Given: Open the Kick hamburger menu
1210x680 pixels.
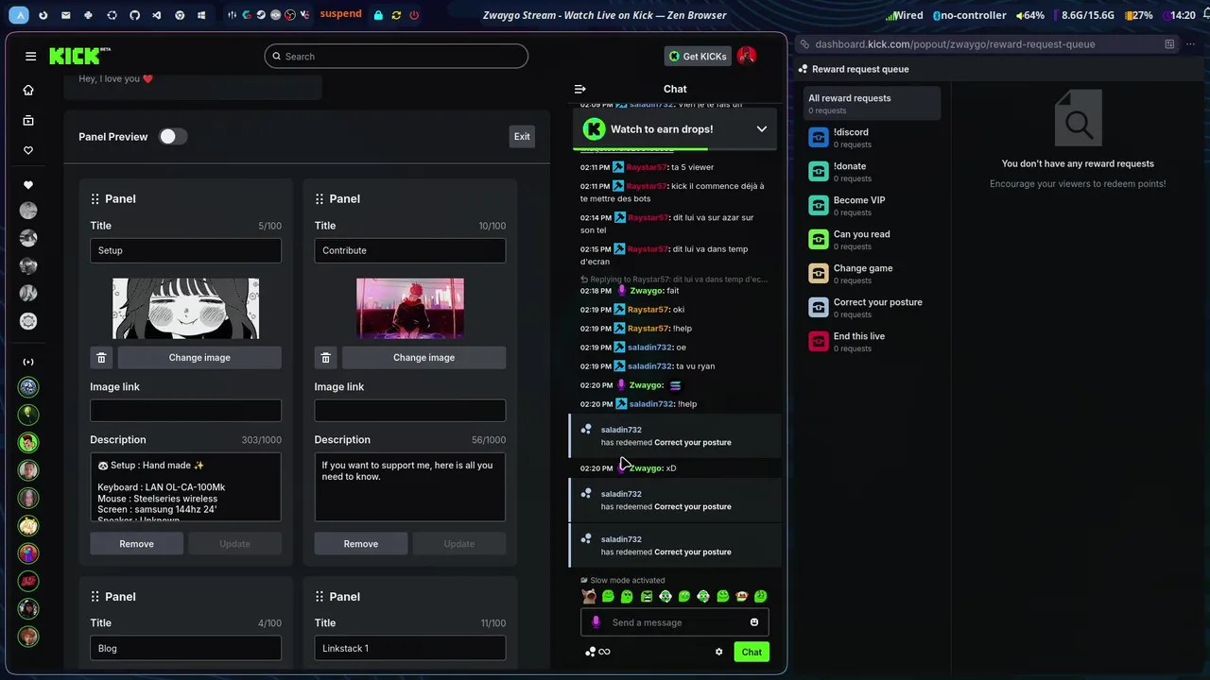Looking at the screenshot, I should [30, 57].
